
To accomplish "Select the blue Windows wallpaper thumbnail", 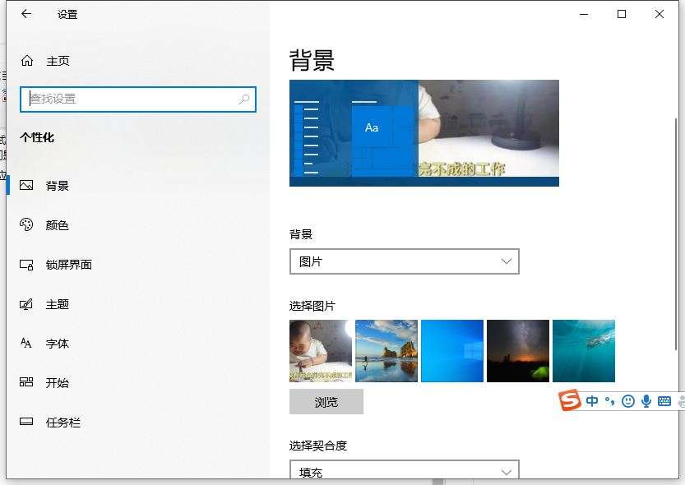I will (451, 351).
